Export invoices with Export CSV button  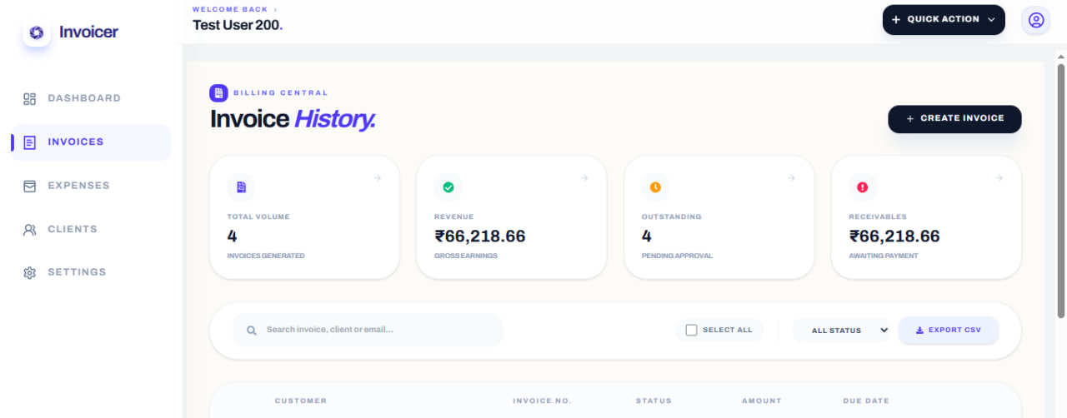(948, 331)
